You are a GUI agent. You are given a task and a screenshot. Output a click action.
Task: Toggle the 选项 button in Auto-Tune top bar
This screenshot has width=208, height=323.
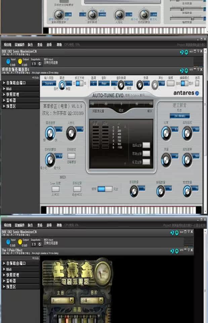click(197, 83)
